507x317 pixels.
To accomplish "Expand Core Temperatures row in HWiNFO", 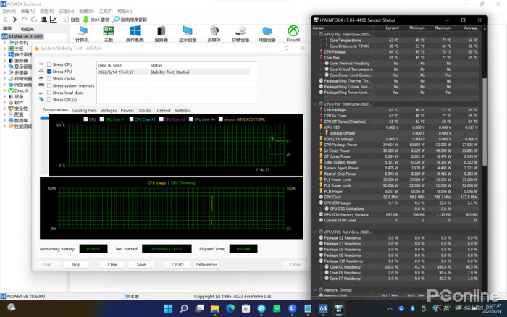I will pos(321,41).
